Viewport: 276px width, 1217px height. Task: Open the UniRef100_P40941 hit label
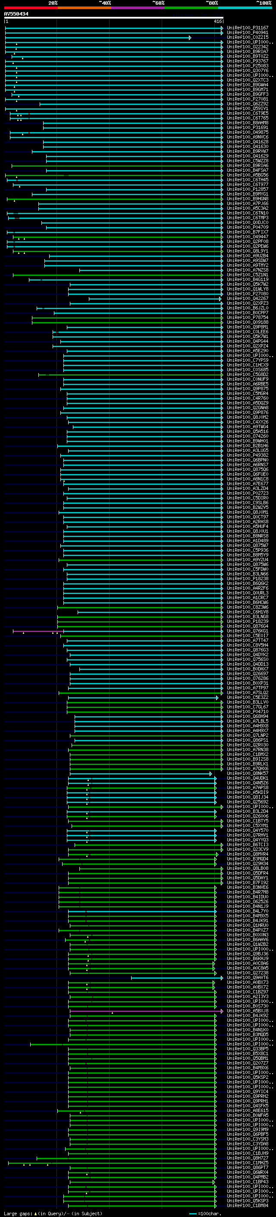tap(247, 33)
